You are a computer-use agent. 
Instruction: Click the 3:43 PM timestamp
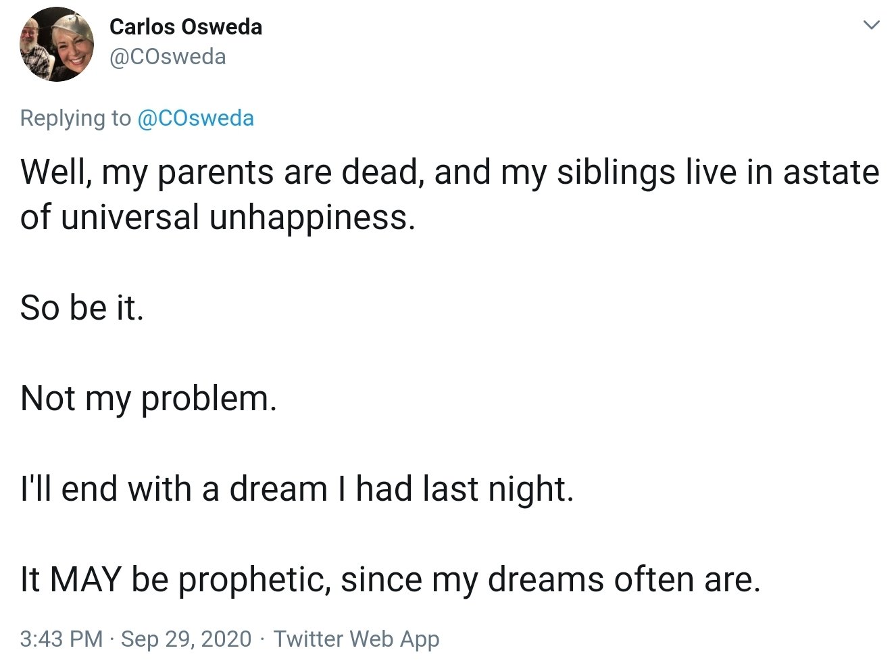click(x=61, y=639)
